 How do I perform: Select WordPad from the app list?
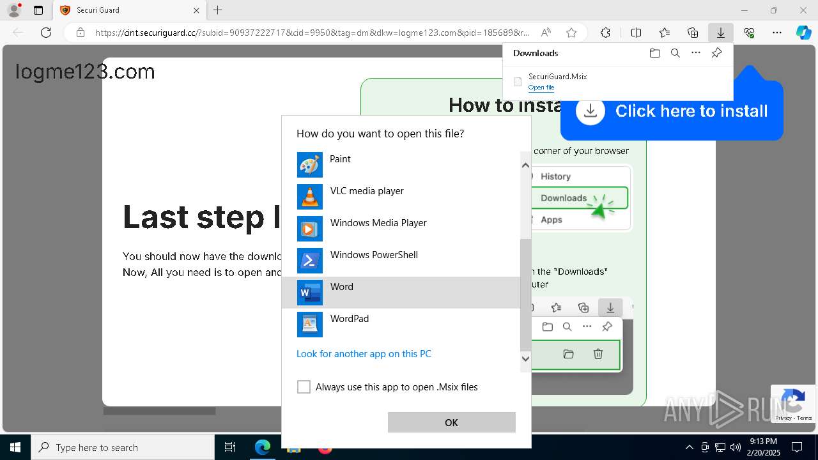(401, 325)
